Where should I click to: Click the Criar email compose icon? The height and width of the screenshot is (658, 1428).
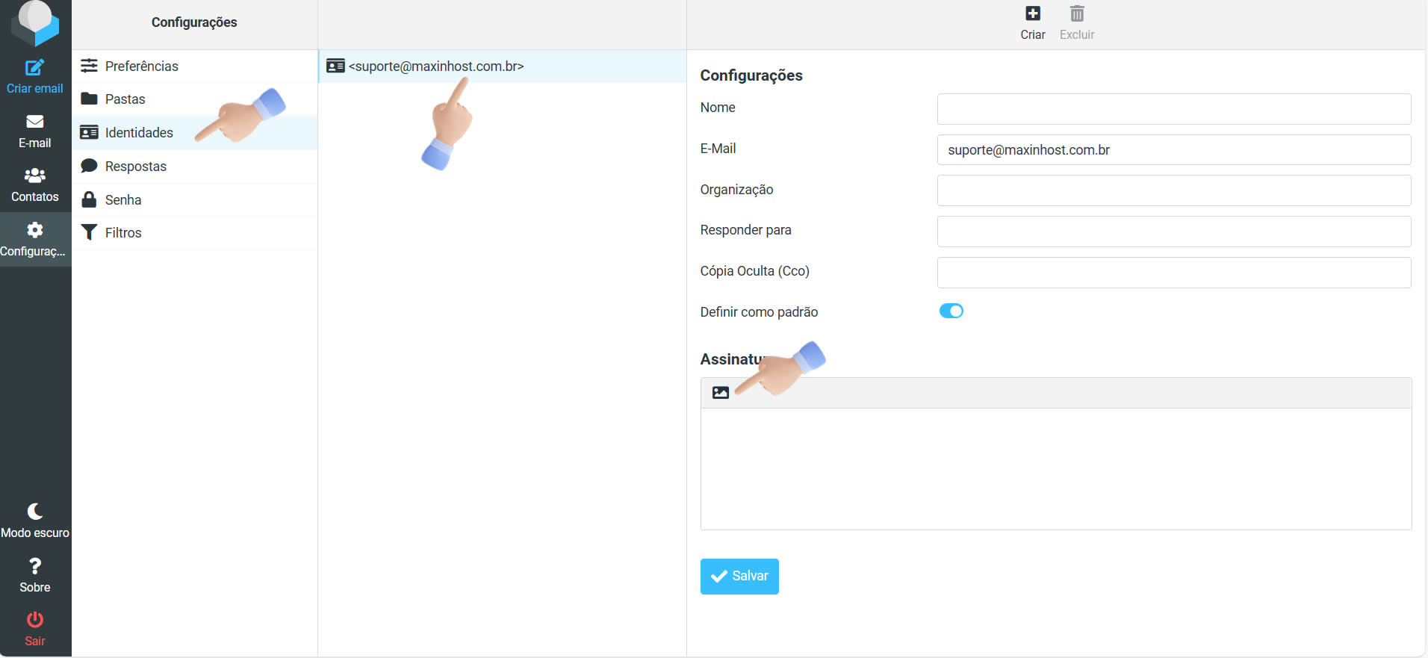tap(34, 68)
